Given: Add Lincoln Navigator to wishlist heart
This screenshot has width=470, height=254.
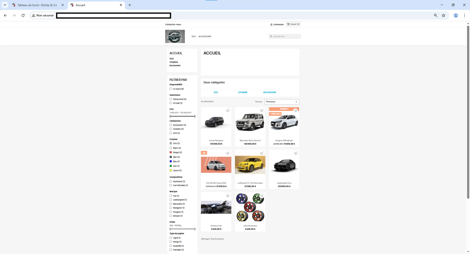Looking at the screenshot, I should (228, 111).
